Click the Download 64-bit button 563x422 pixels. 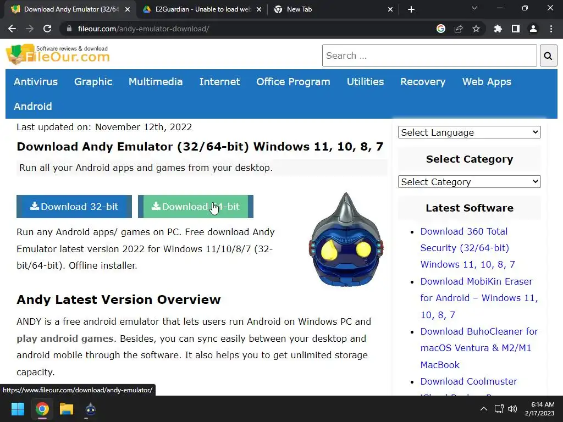coord(196,207)
